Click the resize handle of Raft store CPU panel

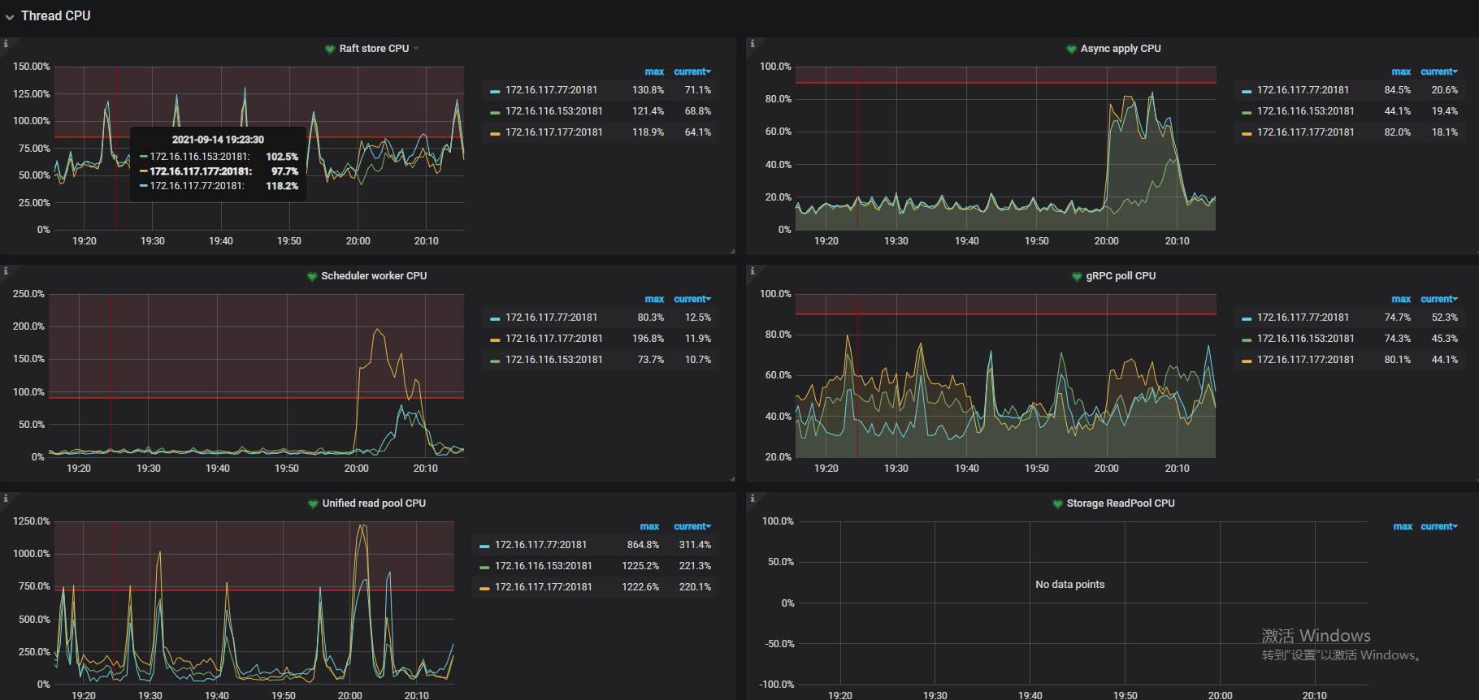click(732, 251)
